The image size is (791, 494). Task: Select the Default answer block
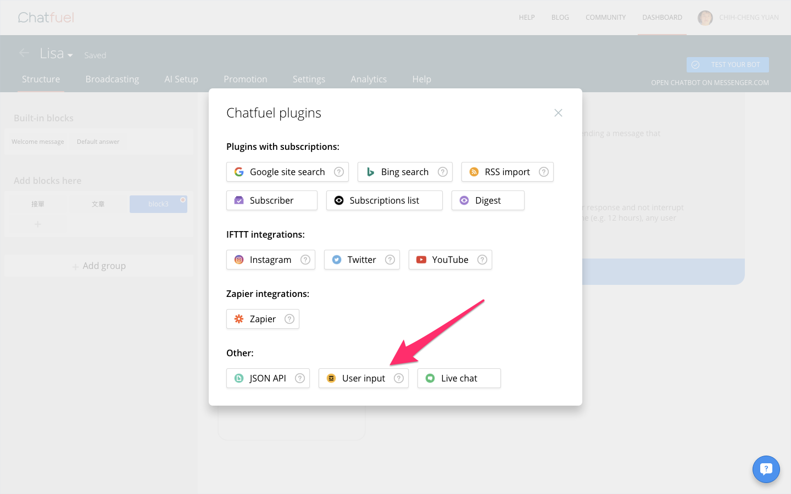pyautogui.click(x=98, y=142)
